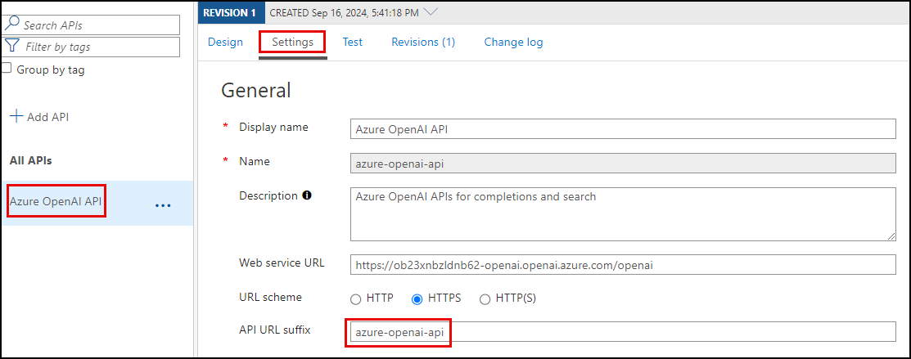
Task: Click the Display name label
Action: [x=273, y=127]
